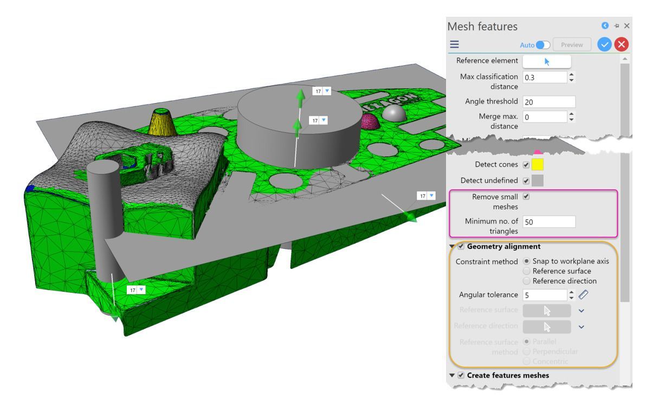
Task: Increase Max classification distance value
Action: pyautogui.click(x=571, y=75)
